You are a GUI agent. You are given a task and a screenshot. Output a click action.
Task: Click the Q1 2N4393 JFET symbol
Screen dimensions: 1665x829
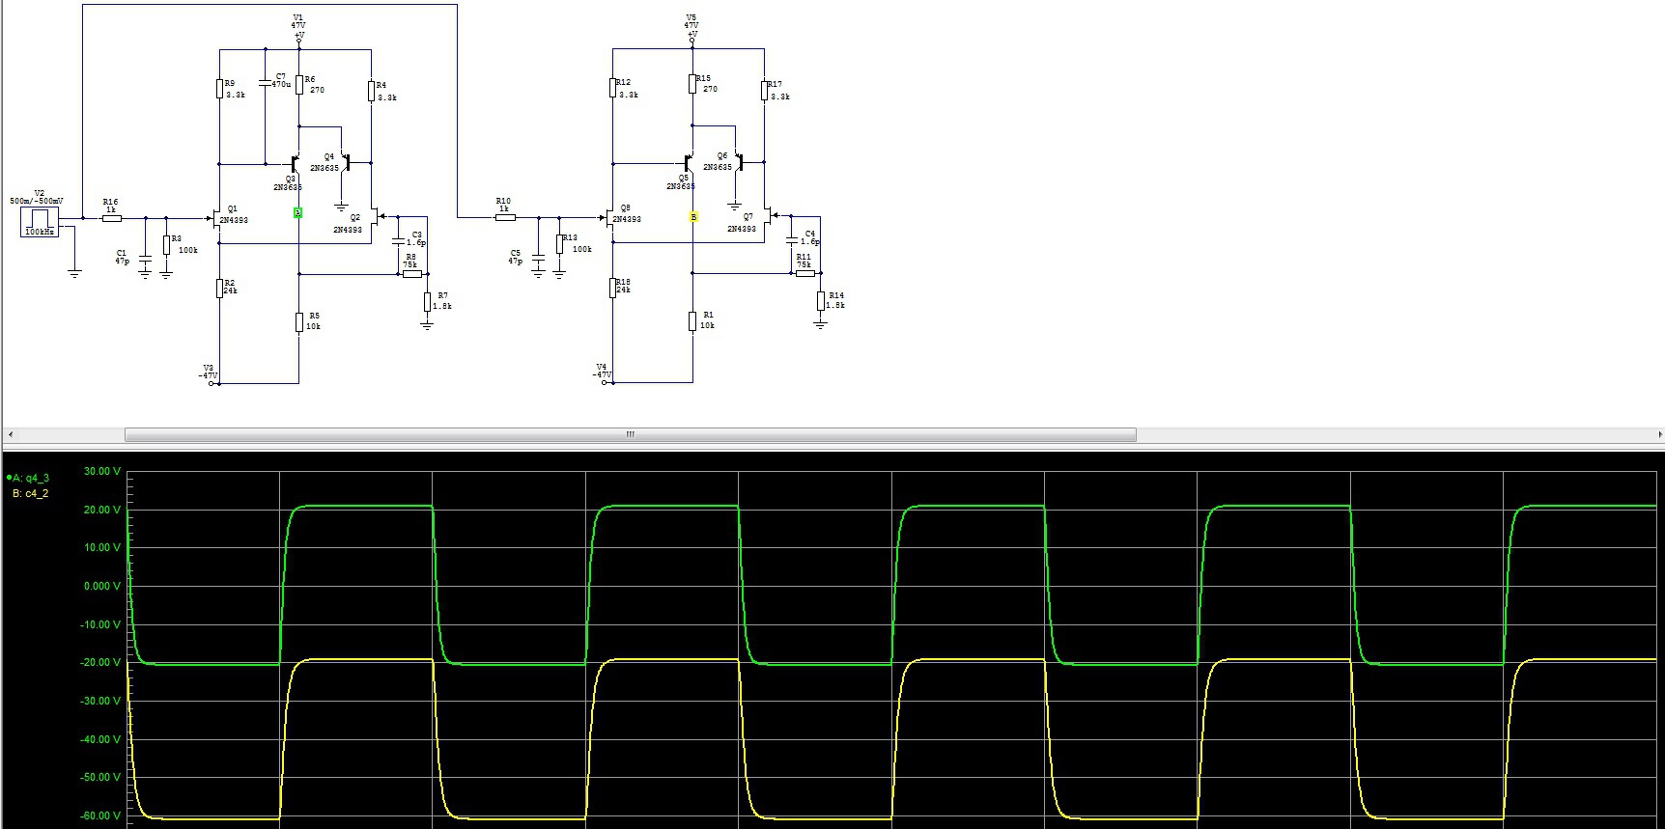(x=214, y=218)
